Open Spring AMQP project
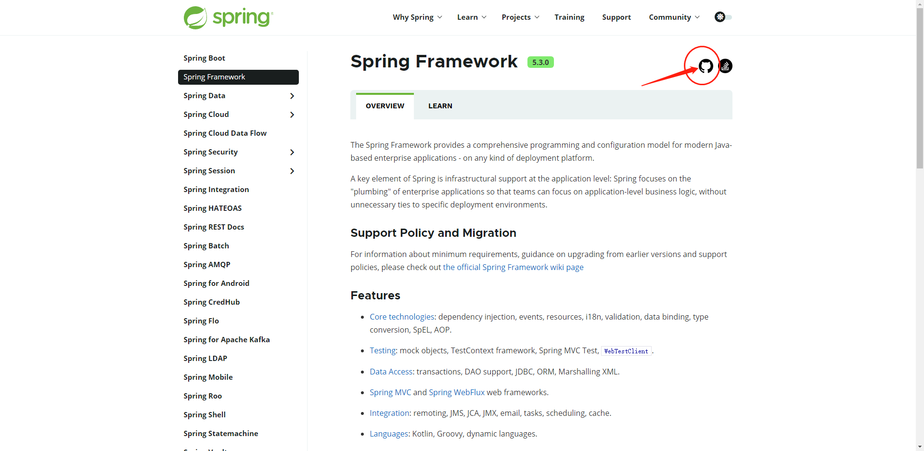924x451 pixels. [207, 265]
